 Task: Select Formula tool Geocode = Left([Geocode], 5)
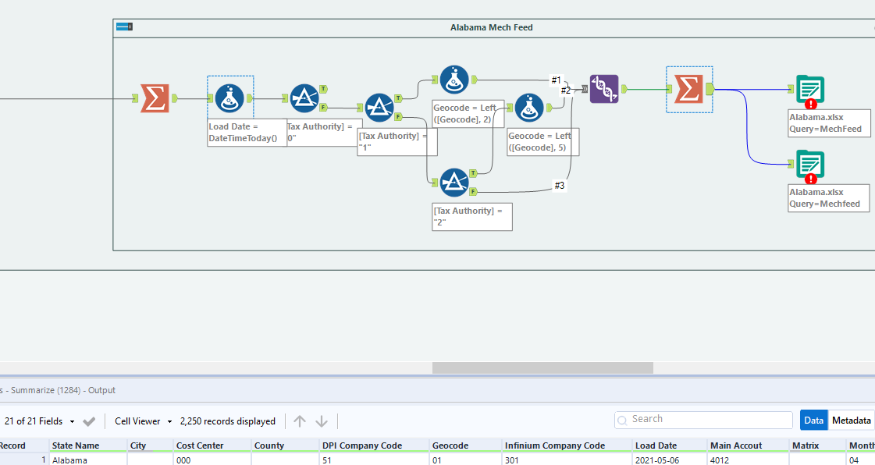click(x=528, y=108)
